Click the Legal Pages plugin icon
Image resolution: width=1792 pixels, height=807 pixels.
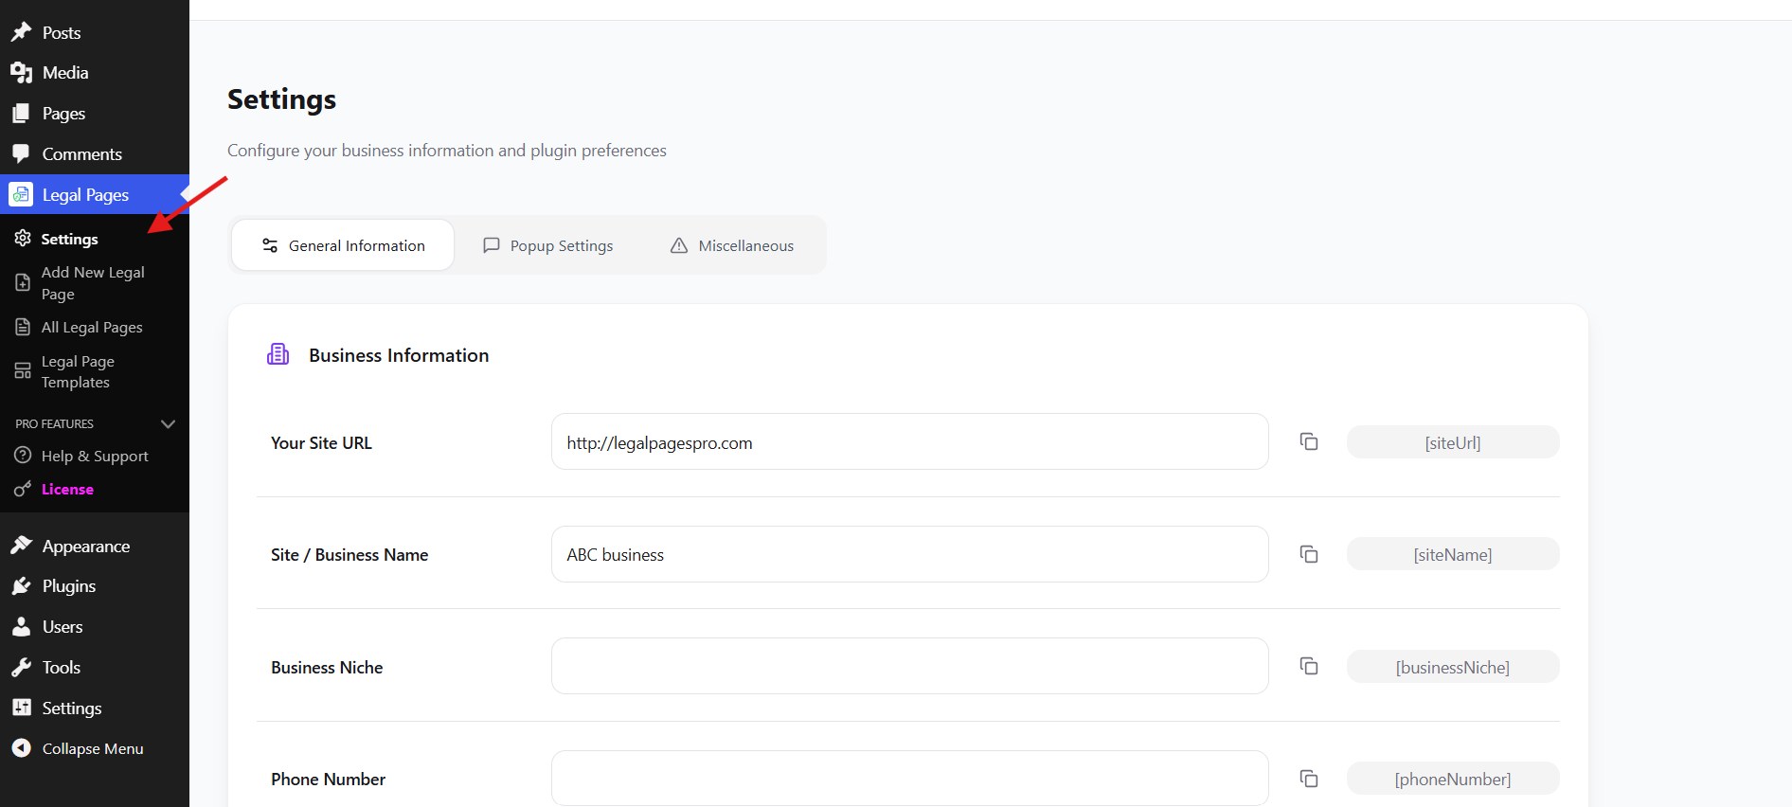point(21,194)
